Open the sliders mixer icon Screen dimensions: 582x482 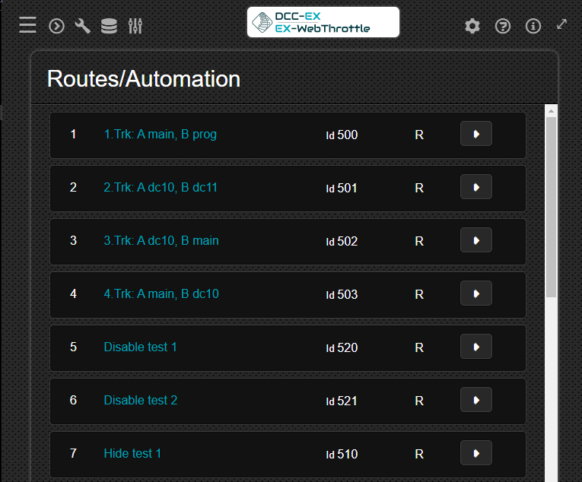point(135,26)
